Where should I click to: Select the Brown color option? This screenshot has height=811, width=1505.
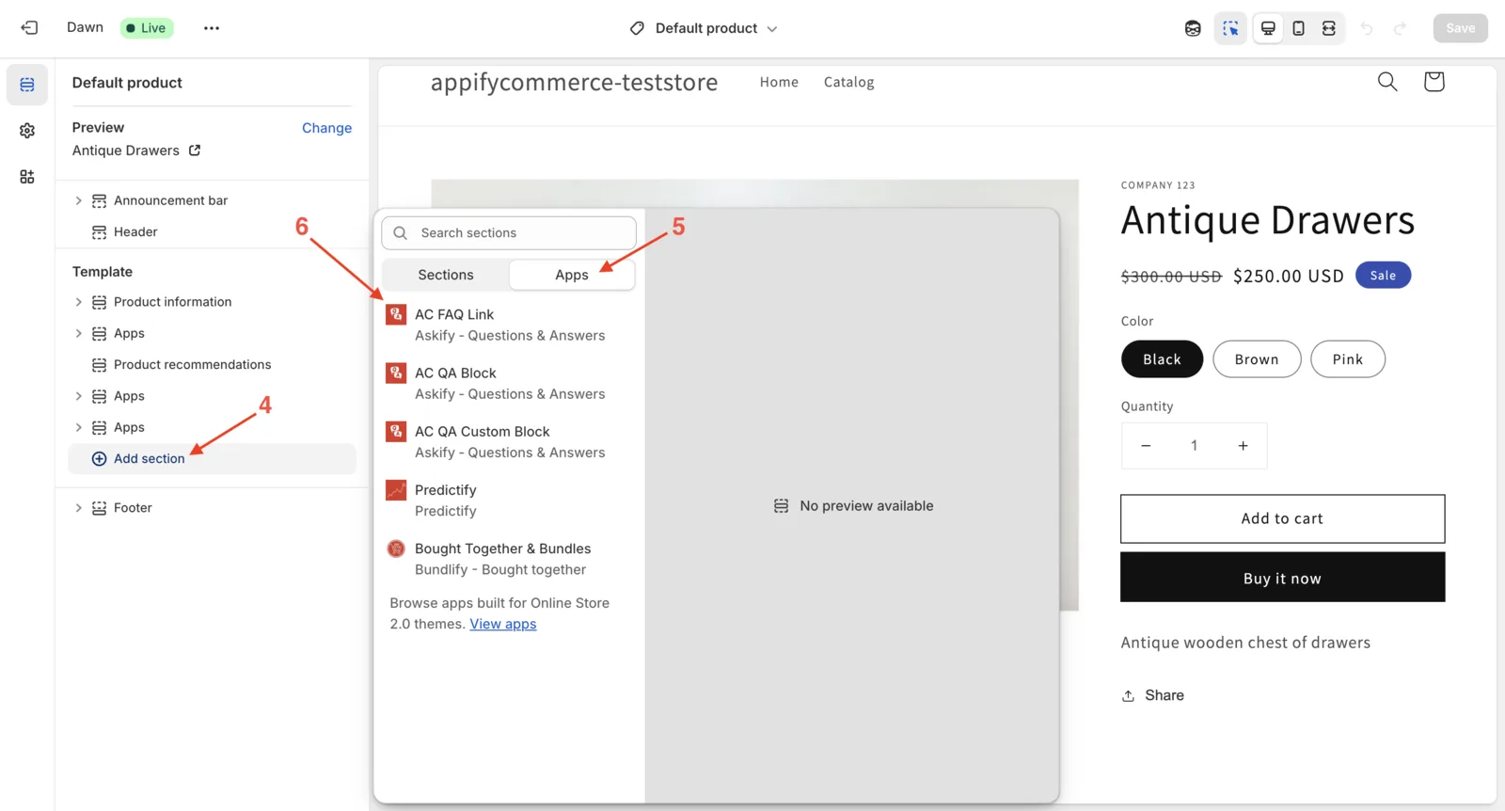1257,359
